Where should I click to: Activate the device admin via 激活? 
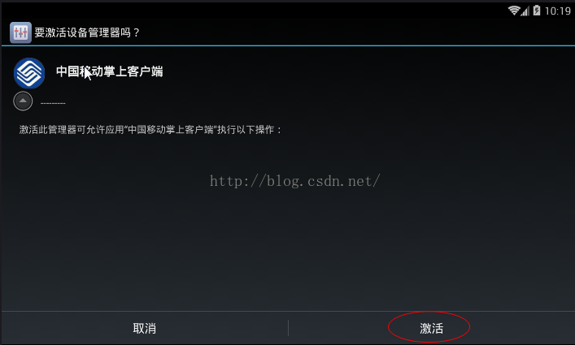(431, 328)
